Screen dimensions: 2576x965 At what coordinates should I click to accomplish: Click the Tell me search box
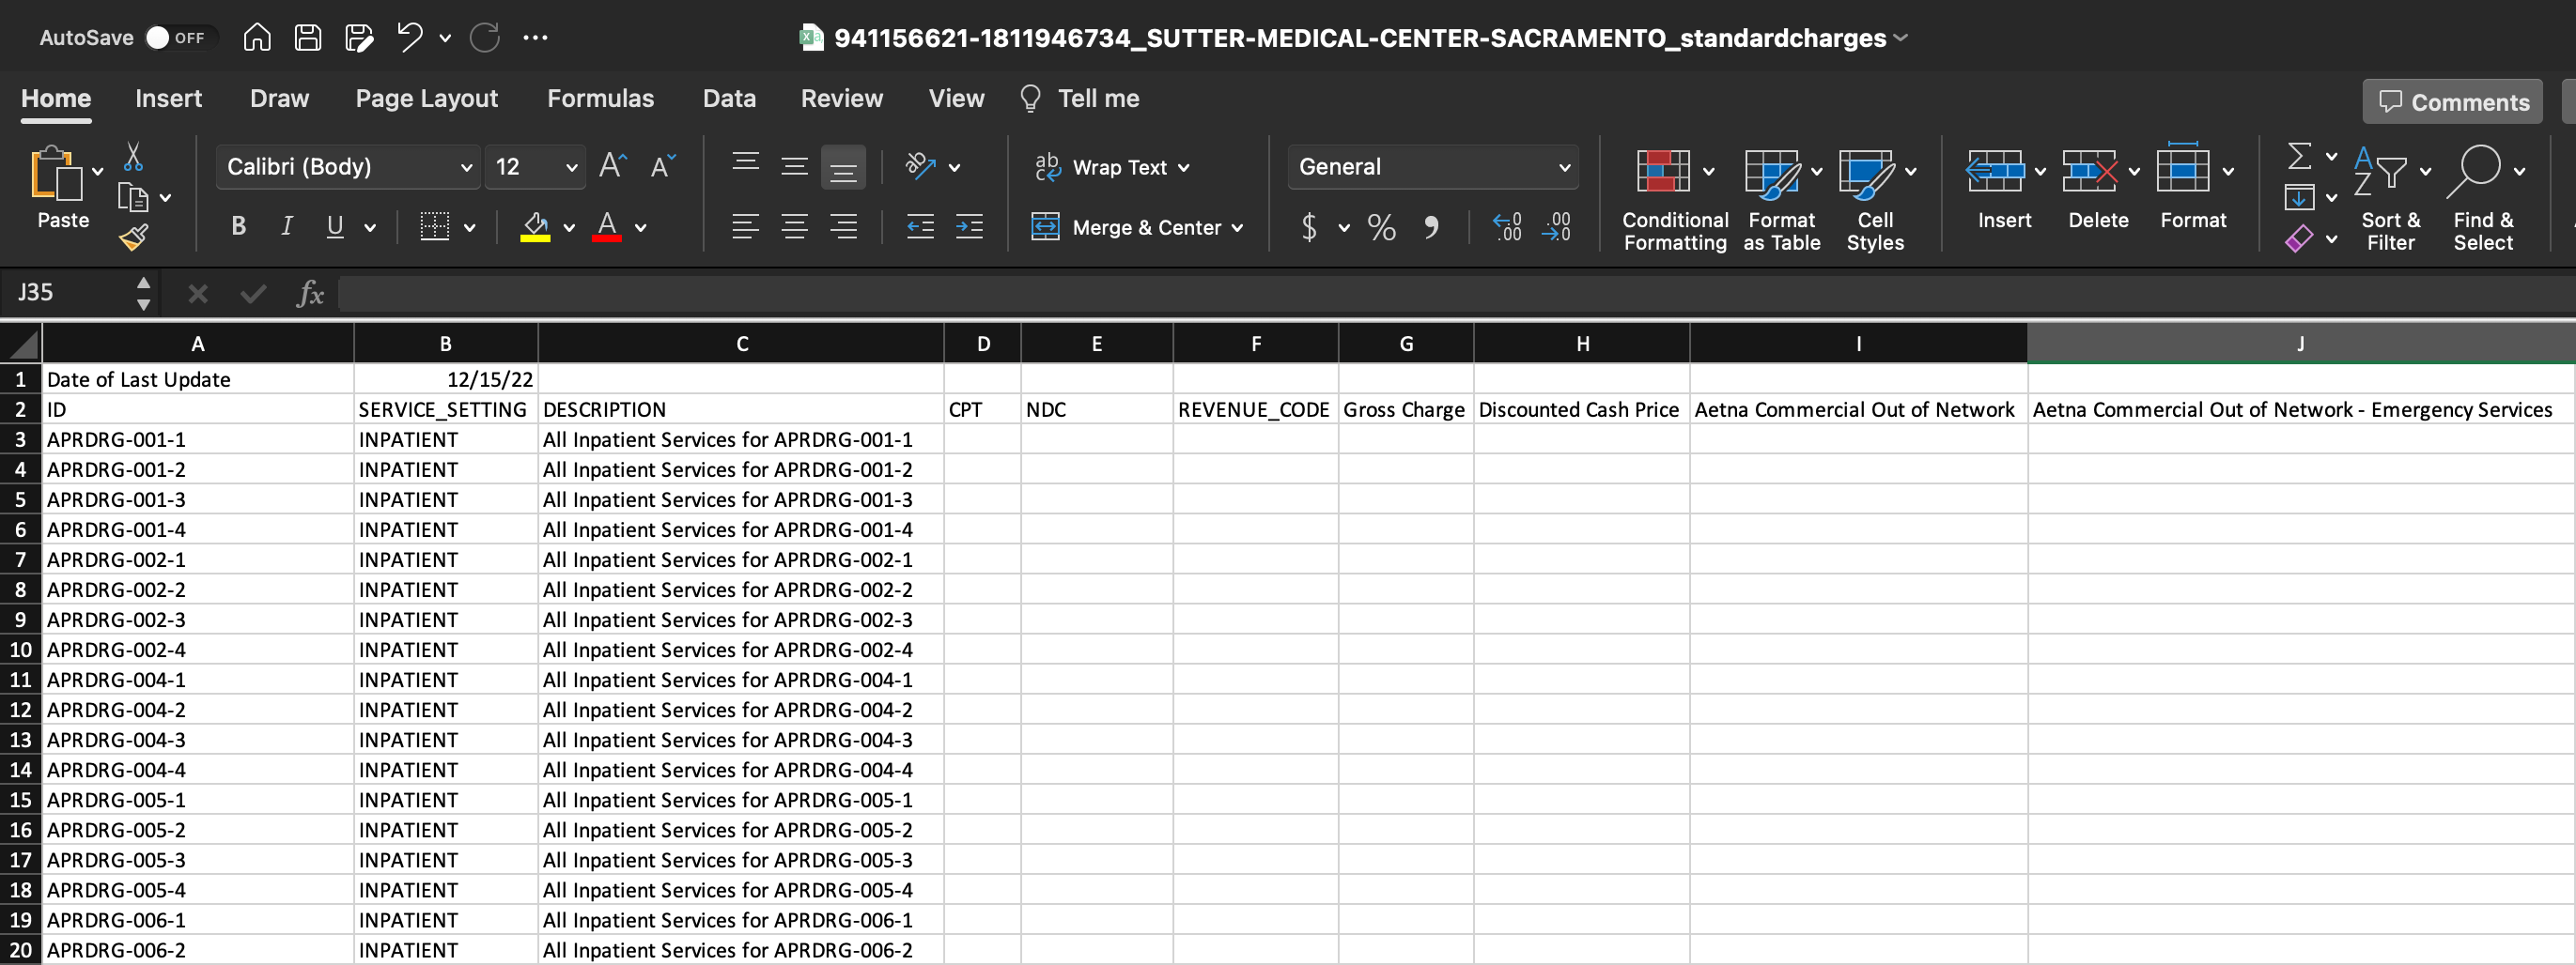coord(1080,98)
